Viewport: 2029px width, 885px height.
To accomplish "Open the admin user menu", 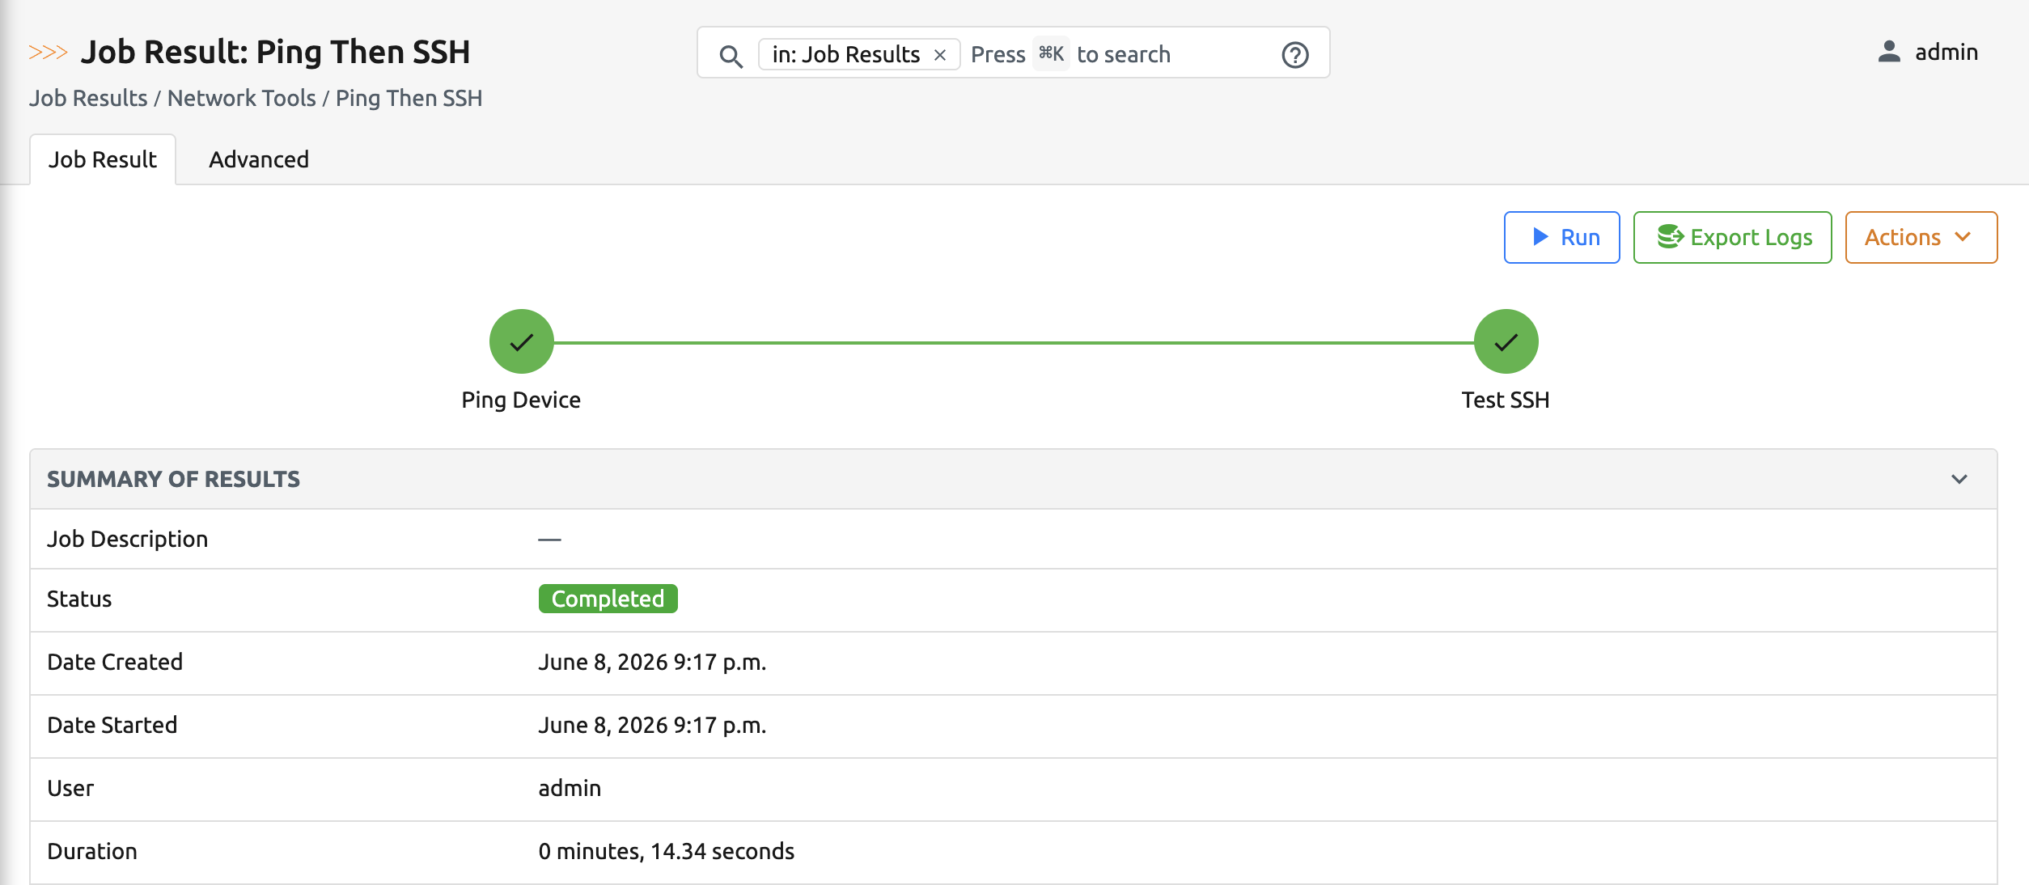I will (1927, 52).
